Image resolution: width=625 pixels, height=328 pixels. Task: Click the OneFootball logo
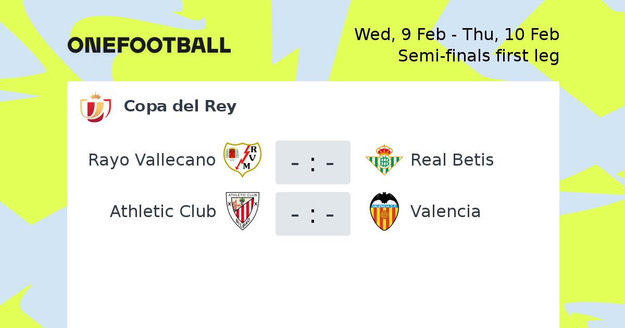(x=149, y=45)
